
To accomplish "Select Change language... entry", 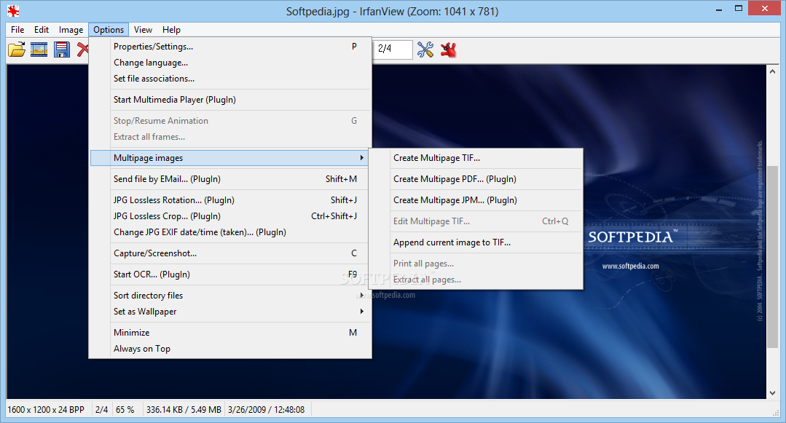I will (x=231, y=63).
